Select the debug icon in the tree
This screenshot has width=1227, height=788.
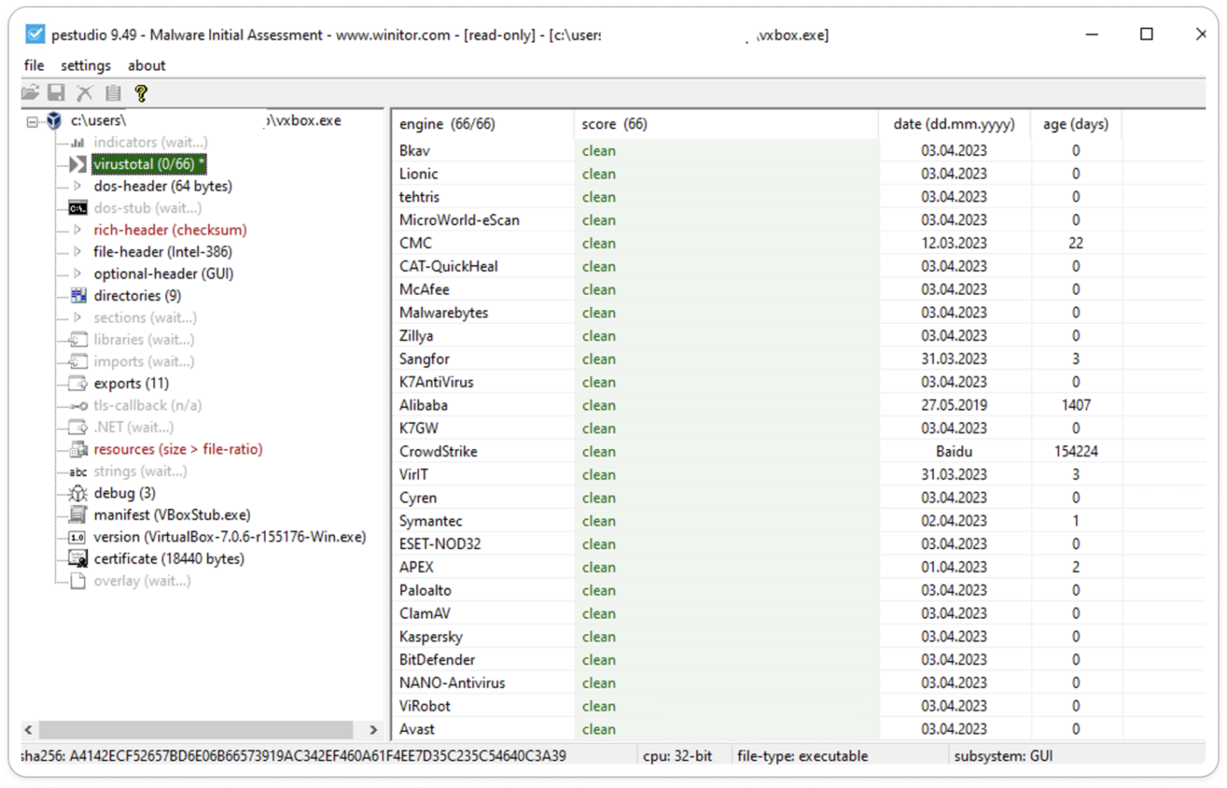click(x=77, y=493)
